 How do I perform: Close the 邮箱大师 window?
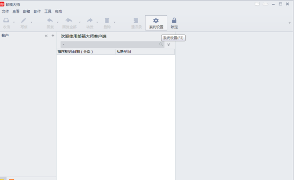[287, 4]
